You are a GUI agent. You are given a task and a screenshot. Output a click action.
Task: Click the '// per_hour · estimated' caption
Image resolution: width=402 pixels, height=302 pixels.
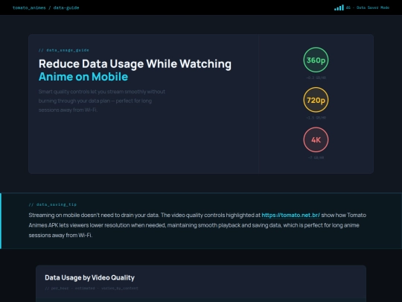coord(92,288)
